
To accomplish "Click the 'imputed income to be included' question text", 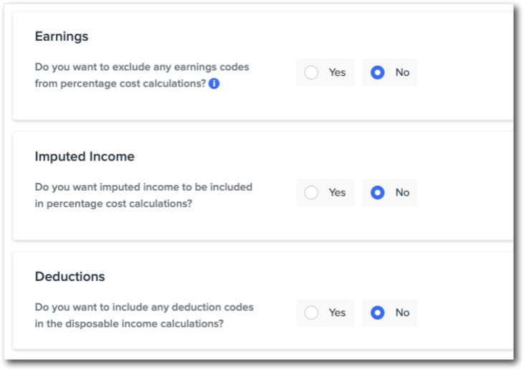I will tap(143, 195).
